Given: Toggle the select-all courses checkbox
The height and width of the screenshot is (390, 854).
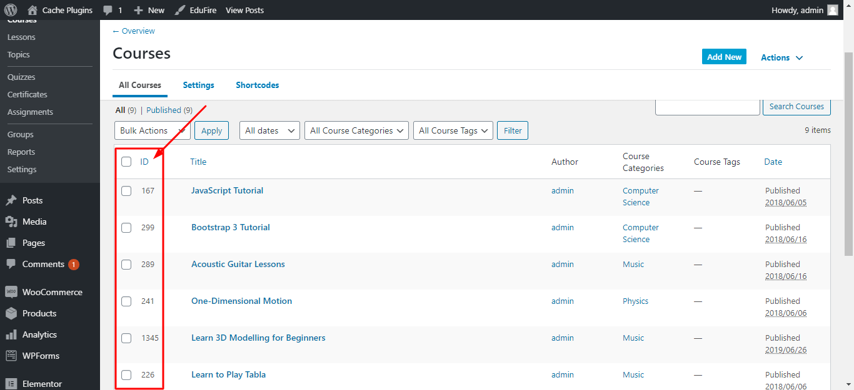Looking at the screenshot, I should point(126,162).
